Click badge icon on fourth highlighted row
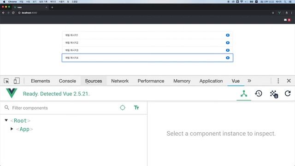Viewport: 295px width, 166px height. point(228,58)
